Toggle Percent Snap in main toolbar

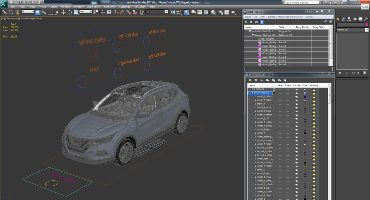(129, 12)
